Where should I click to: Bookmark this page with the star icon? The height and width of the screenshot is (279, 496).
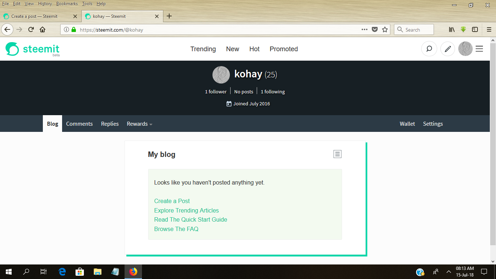click(385, 29)
